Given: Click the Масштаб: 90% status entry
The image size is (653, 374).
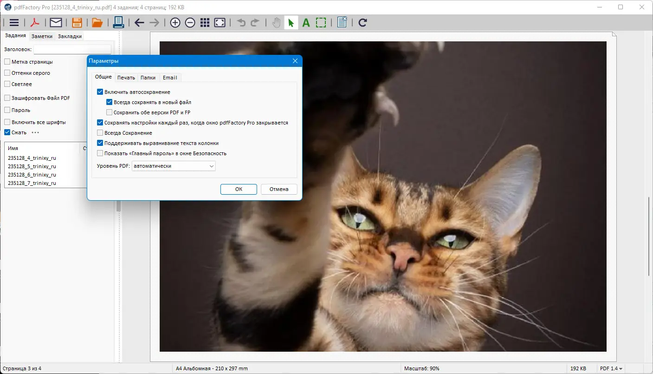Looking at the screenshot, I should [x=422, y=368].
